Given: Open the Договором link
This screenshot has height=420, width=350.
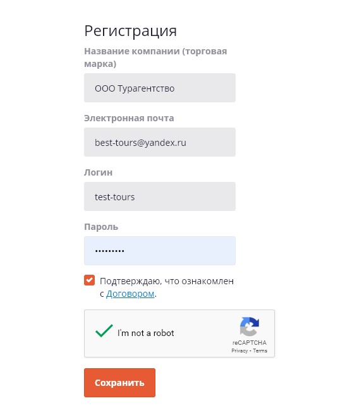Looking at the screenshot, I should click(130, 294).
